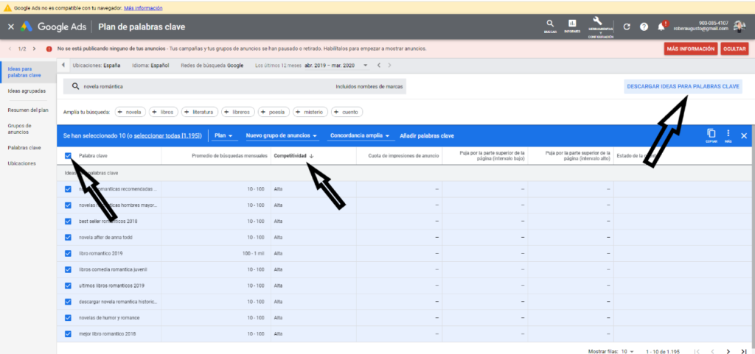
Task: Click the red MÁS INFORMACIÓN button
Action: pyautogui.click(x=690, y=49)
